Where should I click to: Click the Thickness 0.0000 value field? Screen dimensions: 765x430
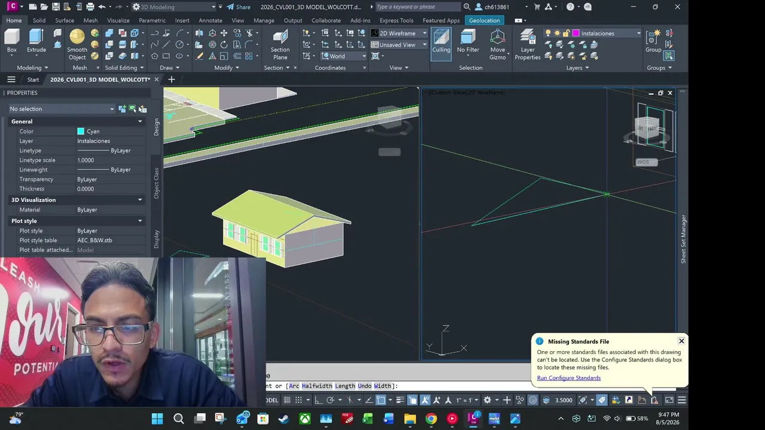110,189
